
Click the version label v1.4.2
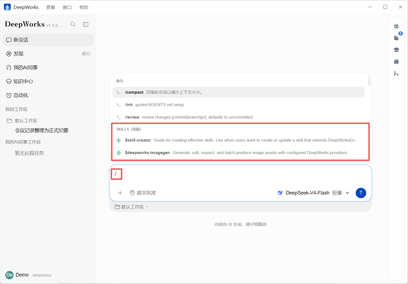(x=55, y=25)
